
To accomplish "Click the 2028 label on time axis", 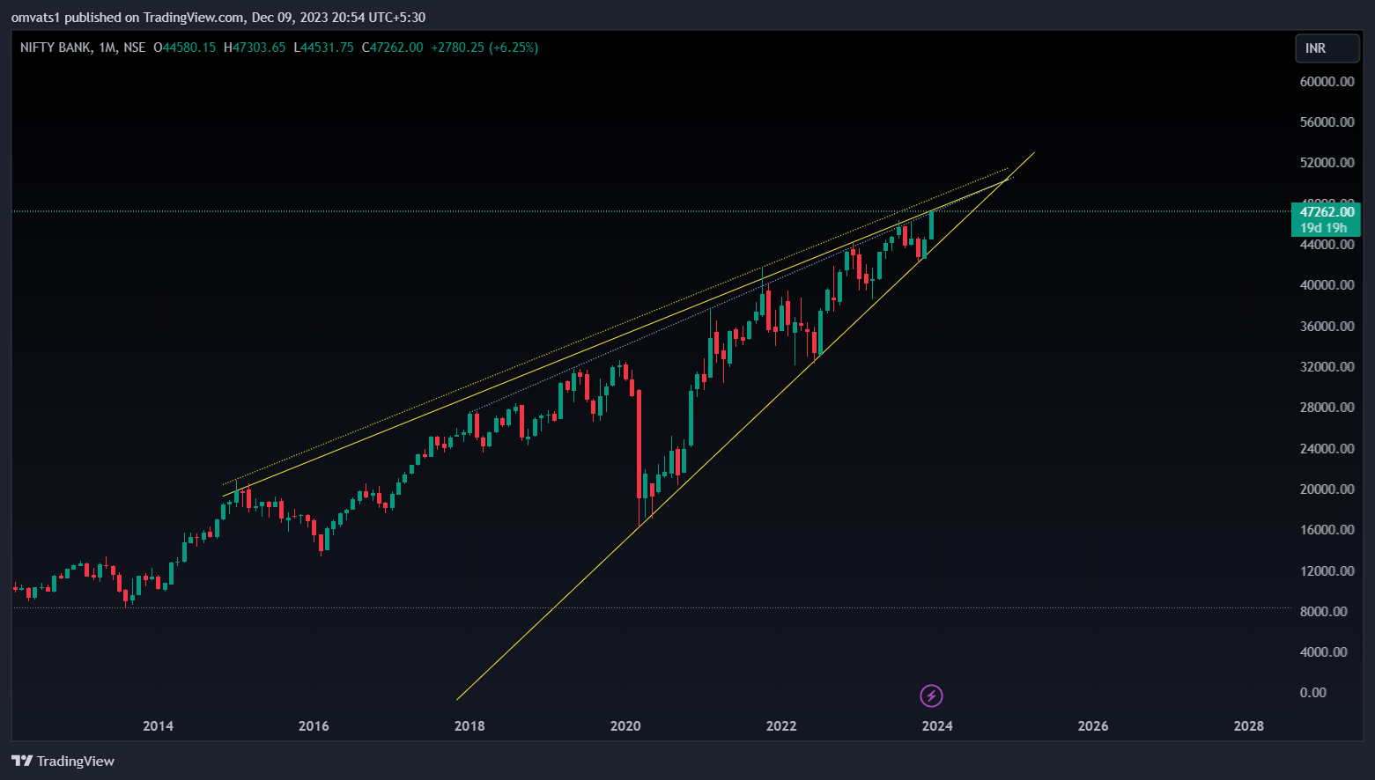I will click(1249, 726).
